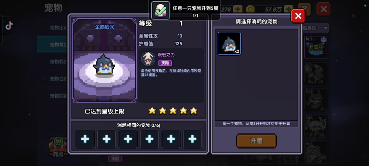369x166 pixels.
Task: Add pet to fourth consumption slot
Action: (149, 139)
